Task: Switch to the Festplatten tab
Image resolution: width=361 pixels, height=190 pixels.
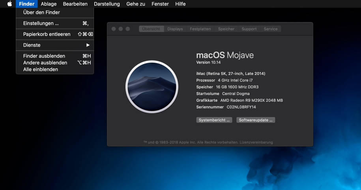Action: (x=200, y=29)
